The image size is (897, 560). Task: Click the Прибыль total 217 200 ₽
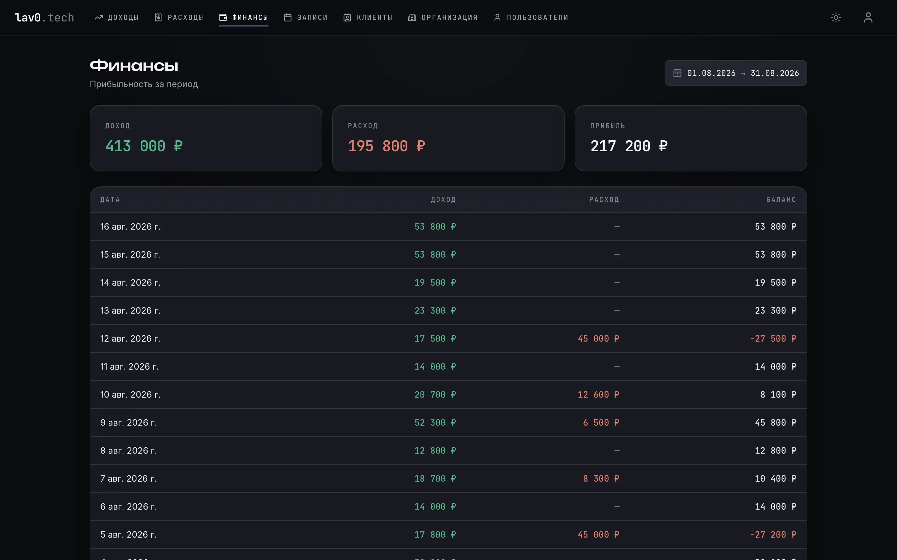click(x=629, y=146)
